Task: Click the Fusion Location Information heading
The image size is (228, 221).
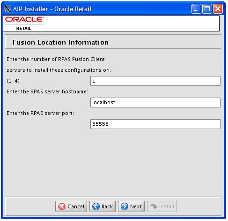Action: click(x=60, y=42)
